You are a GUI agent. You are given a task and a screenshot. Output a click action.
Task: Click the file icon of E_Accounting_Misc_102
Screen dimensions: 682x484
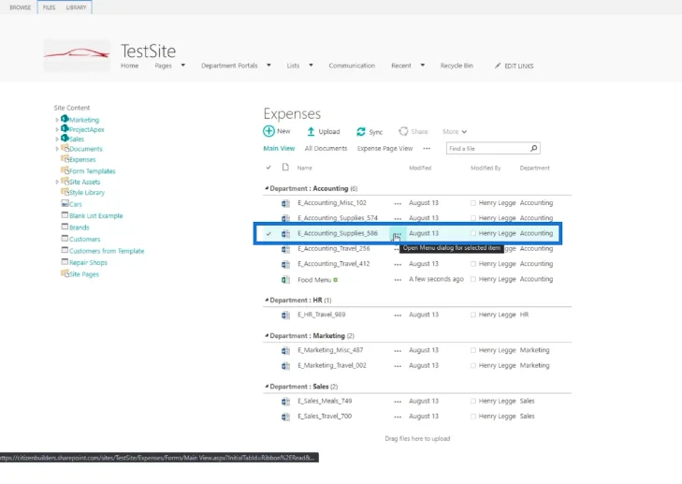click(x=285, y=203)
